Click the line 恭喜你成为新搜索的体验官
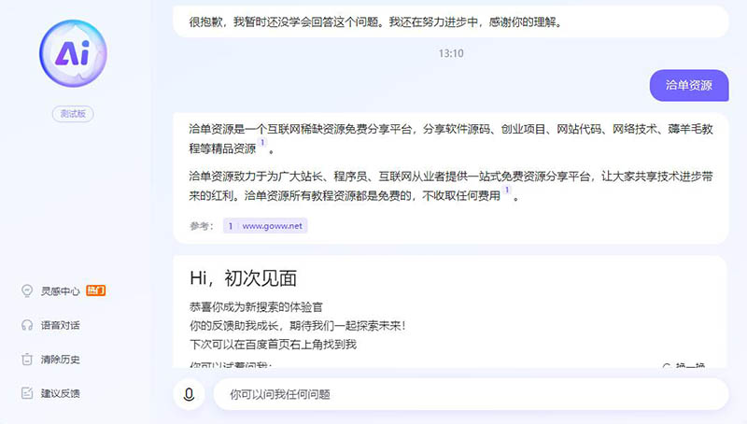This screenshot has width=747, height=424. [256, 307]
